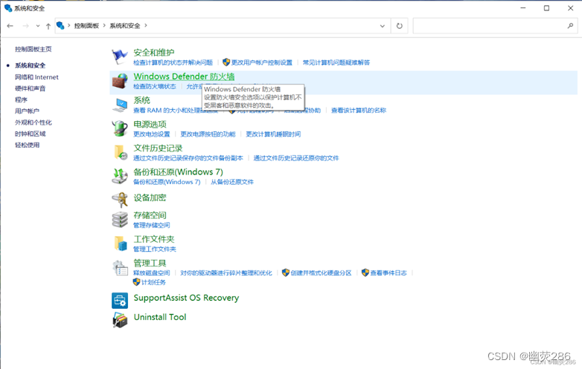Open SupportAssist OS Recovery link
Image resolution: width=582 pixels, height=369 pixels.
click(186, 298)
